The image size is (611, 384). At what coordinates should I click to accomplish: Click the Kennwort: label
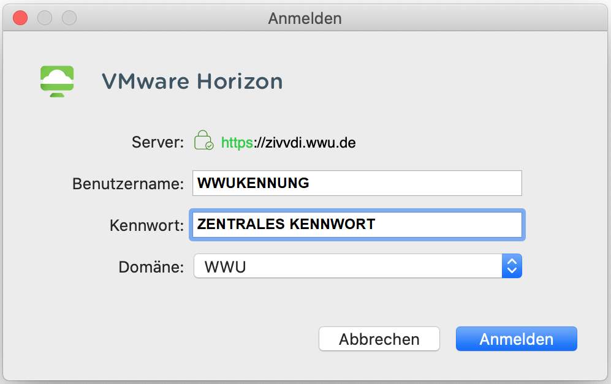[x=146, y=225]
